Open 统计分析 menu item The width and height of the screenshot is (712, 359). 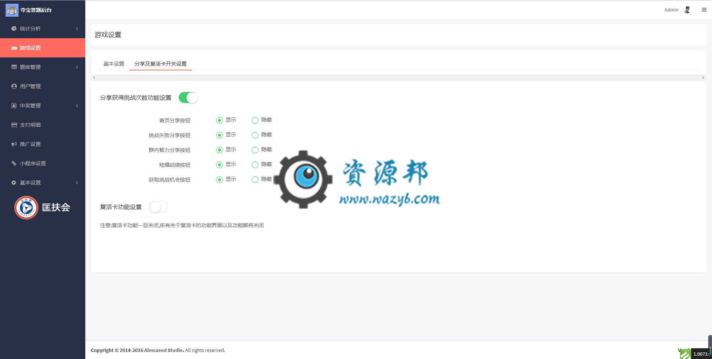[43, 29]
